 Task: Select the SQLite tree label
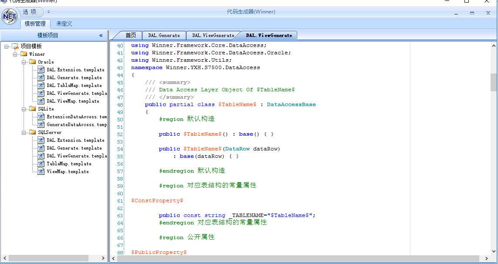46,109
